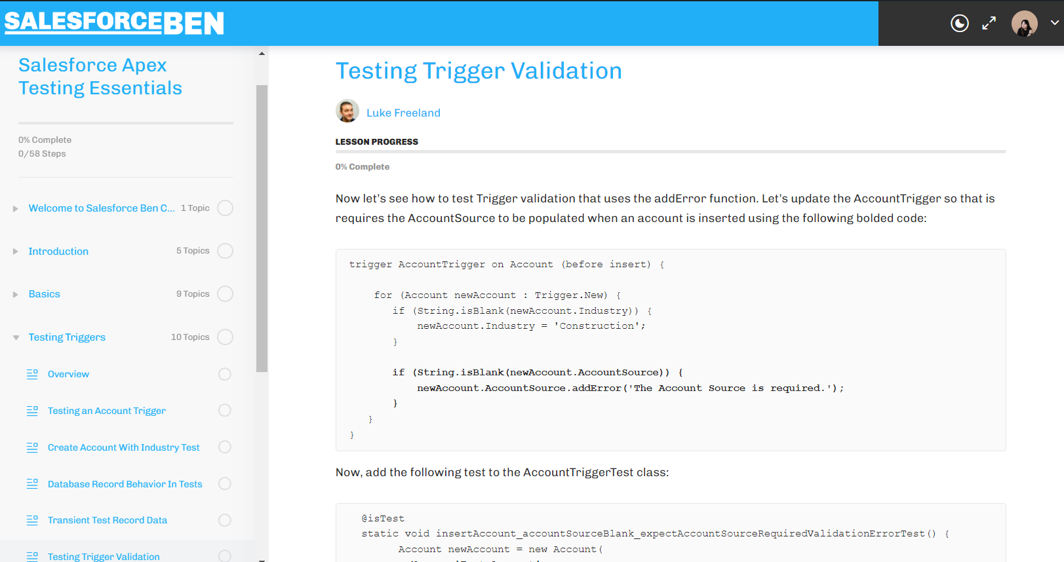This screenshot has width=1064, height=562.
Task: Open Salesforce Apex Testing Essentials course title
Action: pyautogui.click(x=100, y=77)
